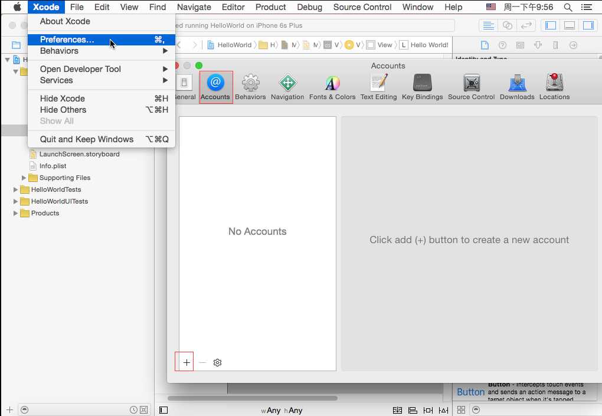The height and width of the screenshot is (416, 602).
Task: Open the Apple menu
Action: (17, 7)
